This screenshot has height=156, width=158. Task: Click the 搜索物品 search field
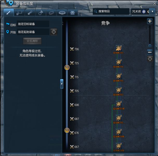111,11
